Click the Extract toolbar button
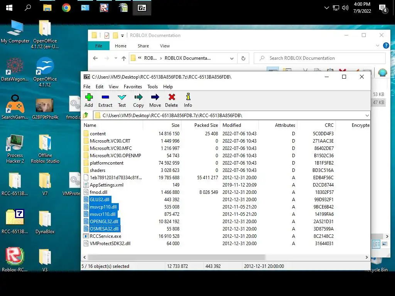 point(105,101)
